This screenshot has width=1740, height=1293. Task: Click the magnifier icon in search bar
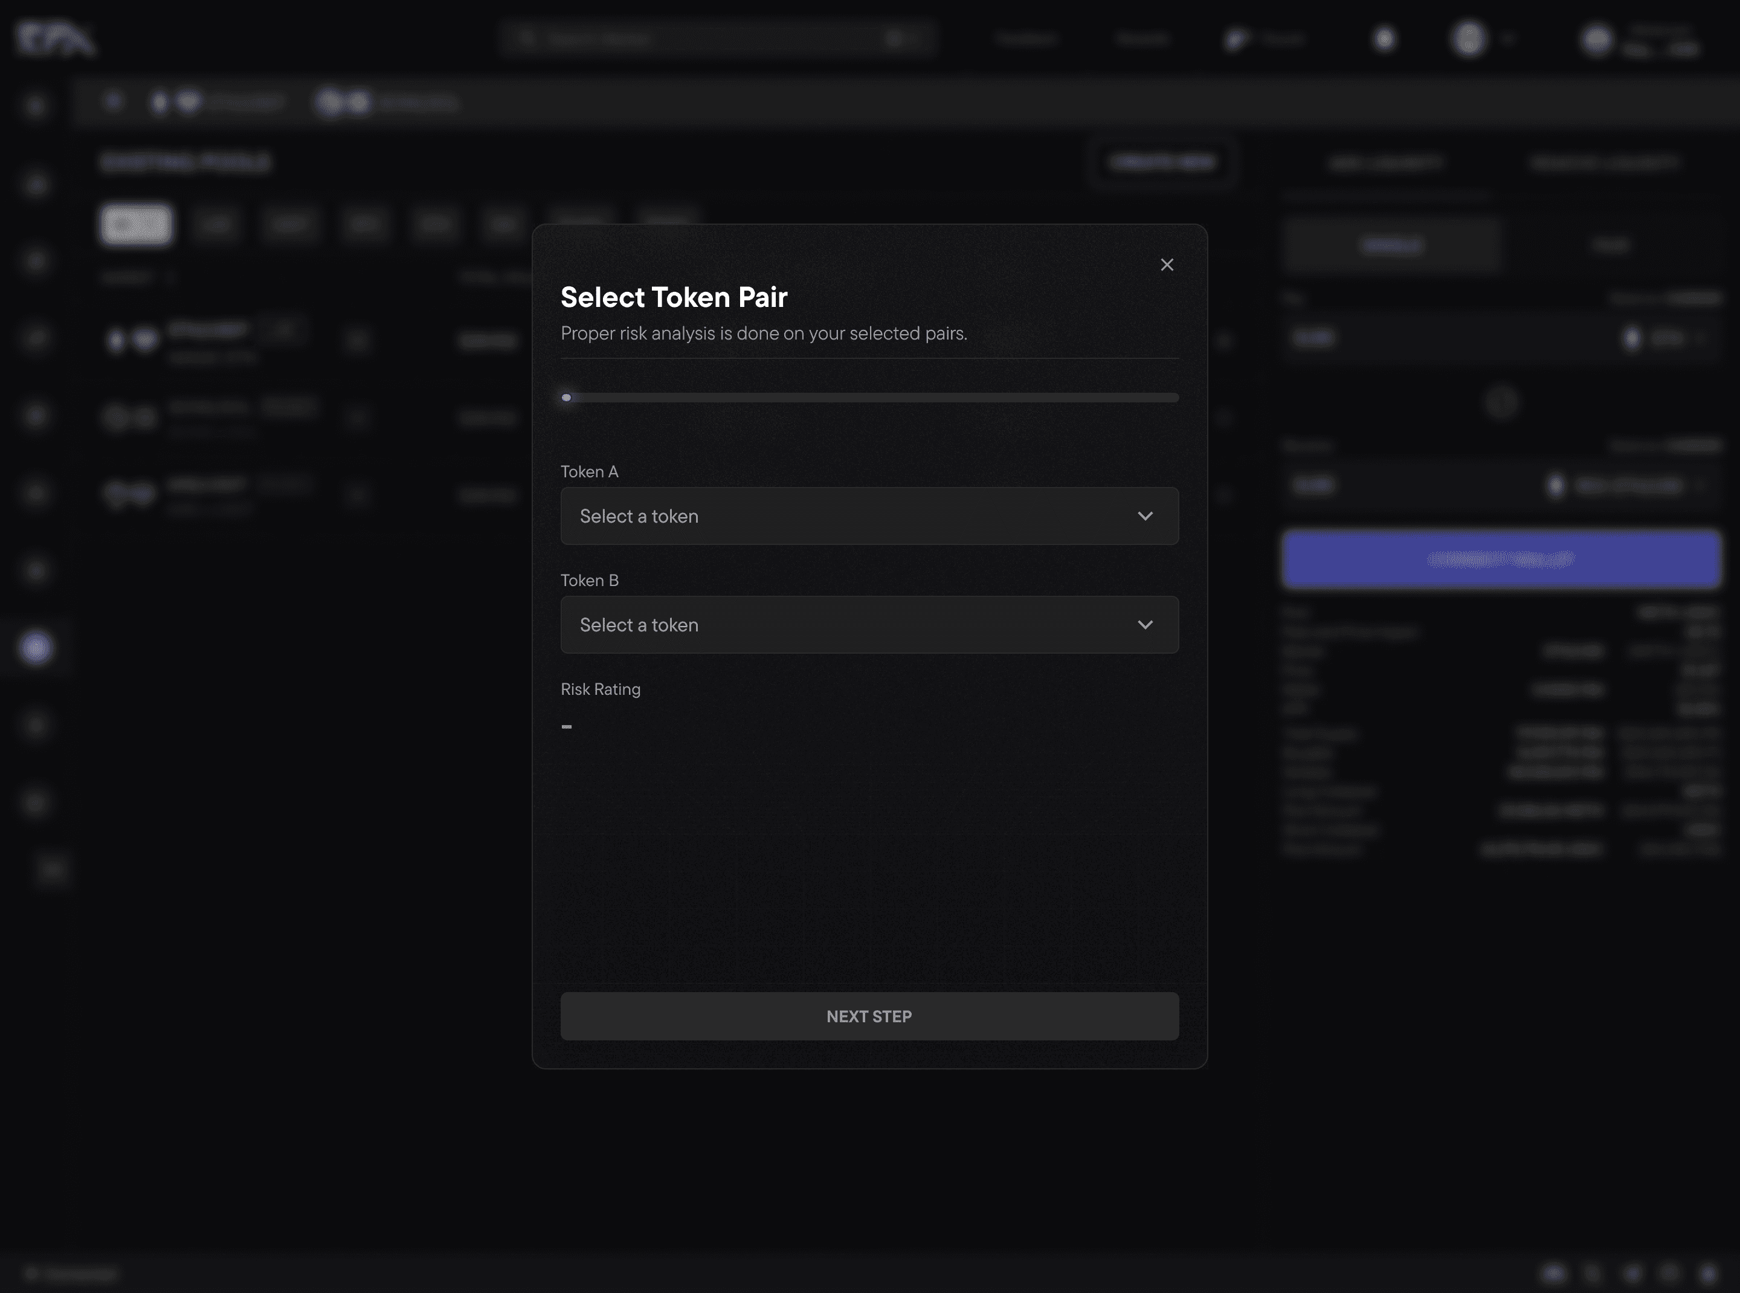[x=526, y=38]
